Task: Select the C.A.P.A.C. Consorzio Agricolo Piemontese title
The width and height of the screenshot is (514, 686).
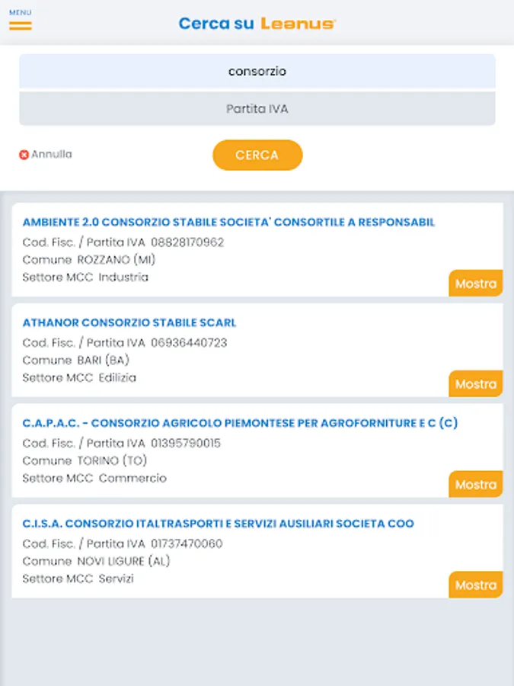Action: [x=240, y=423]
